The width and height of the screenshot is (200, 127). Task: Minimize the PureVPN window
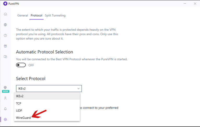185,4
